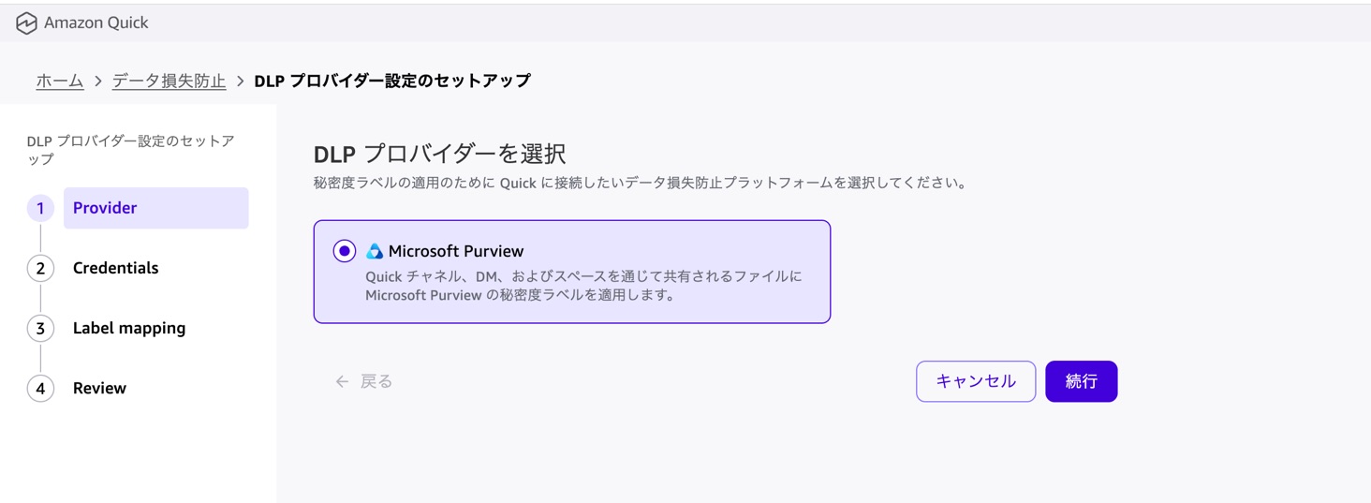Select the Provider step
1371x503 pixels.
coord(155,208)
